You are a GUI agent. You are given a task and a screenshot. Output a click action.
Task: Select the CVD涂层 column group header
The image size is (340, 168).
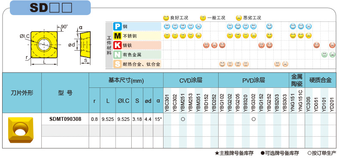click(191, 80)
